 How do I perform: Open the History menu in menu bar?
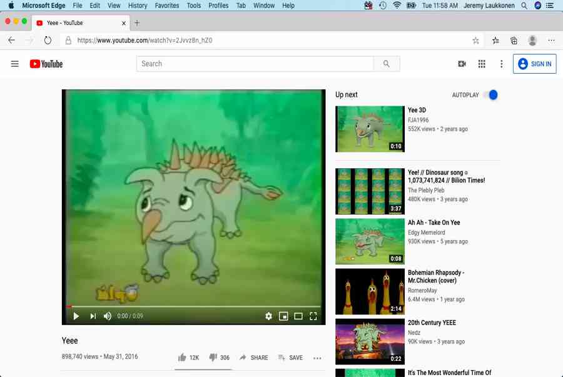click(x=137, y=6)
